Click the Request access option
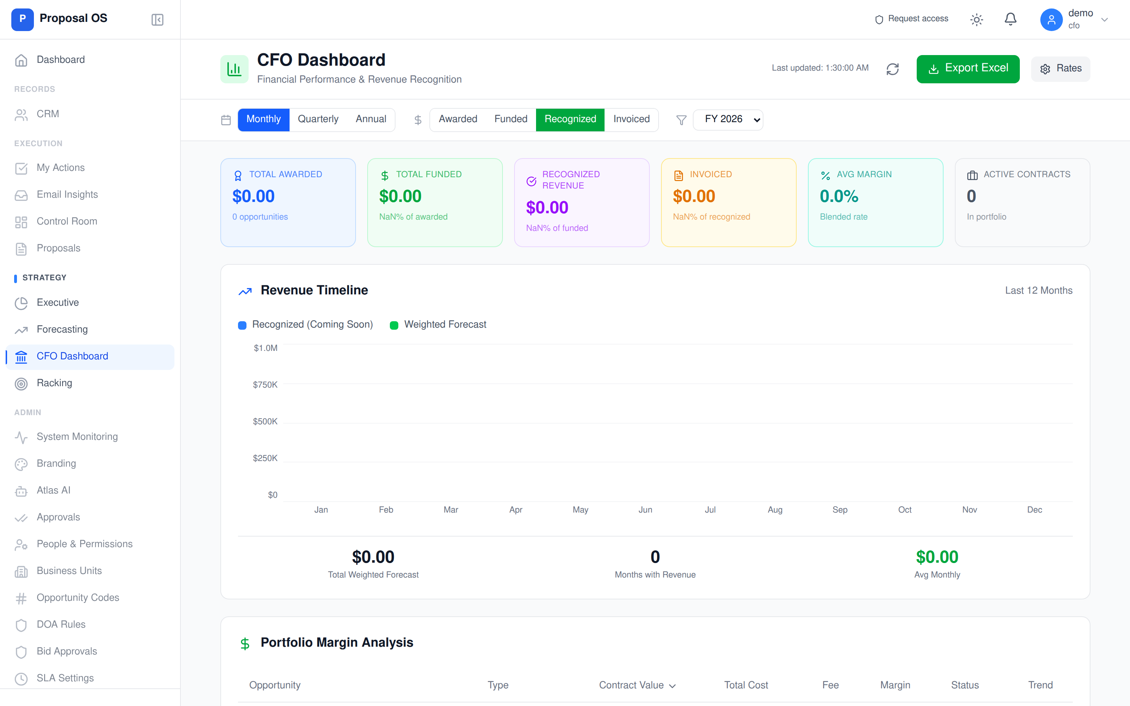This screenshot has width=1130, height=706. 911,19
